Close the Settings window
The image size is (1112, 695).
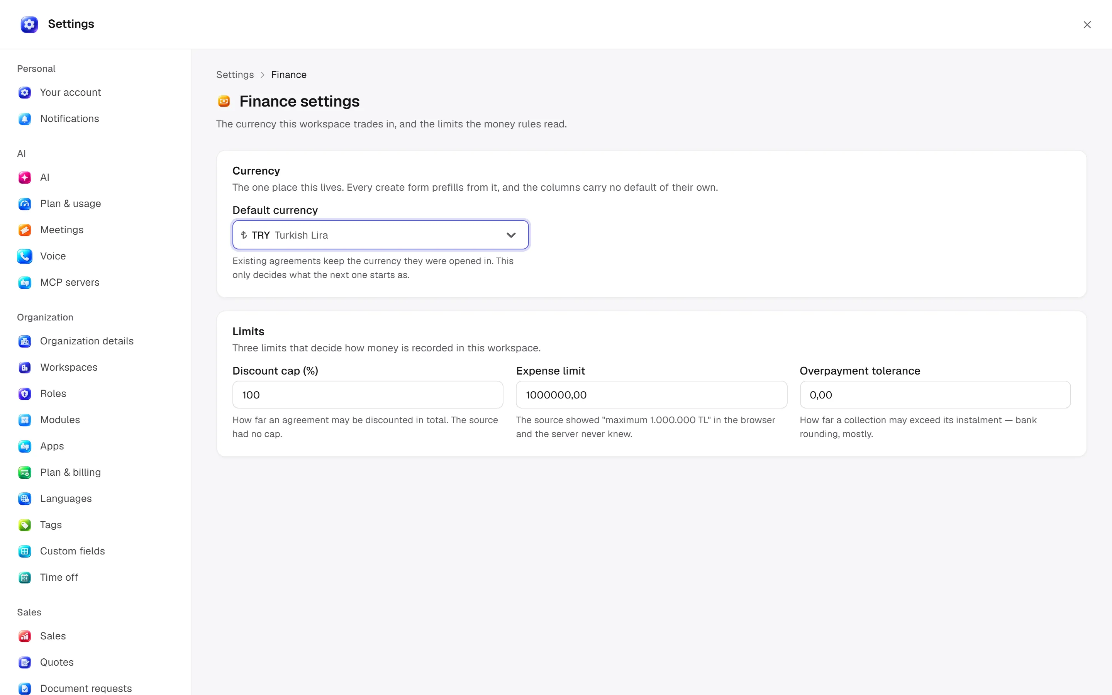1087,24
